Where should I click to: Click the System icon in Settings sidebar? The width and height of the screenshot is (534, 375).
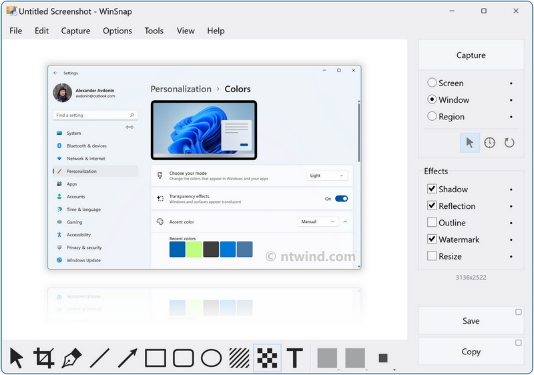pos(59,133)
